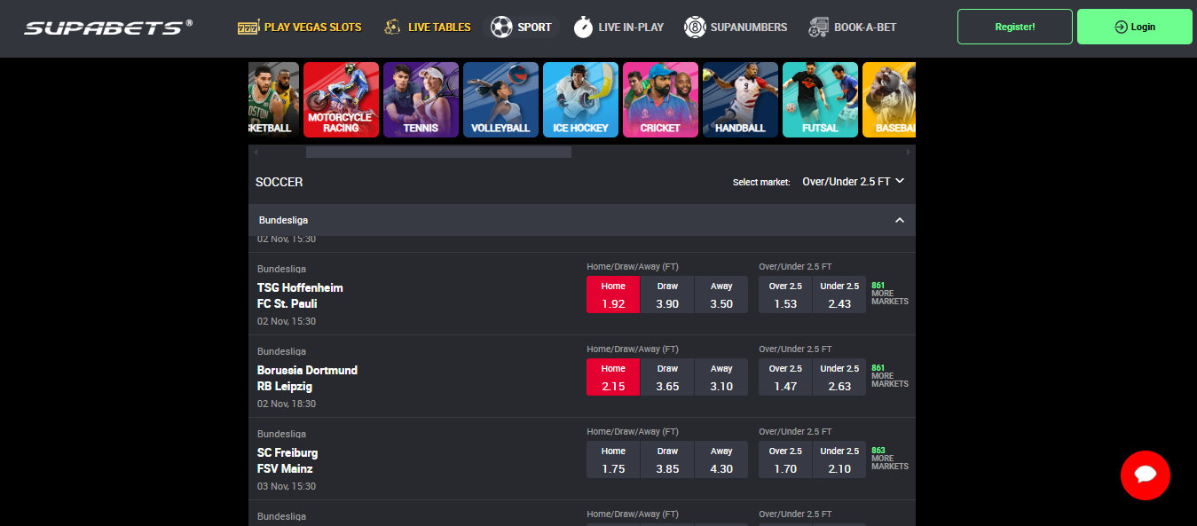Open the Over/Under 2.5 FT market dropdown
Viewport: 1197px width, 526px height.
(x=852, y=182)
